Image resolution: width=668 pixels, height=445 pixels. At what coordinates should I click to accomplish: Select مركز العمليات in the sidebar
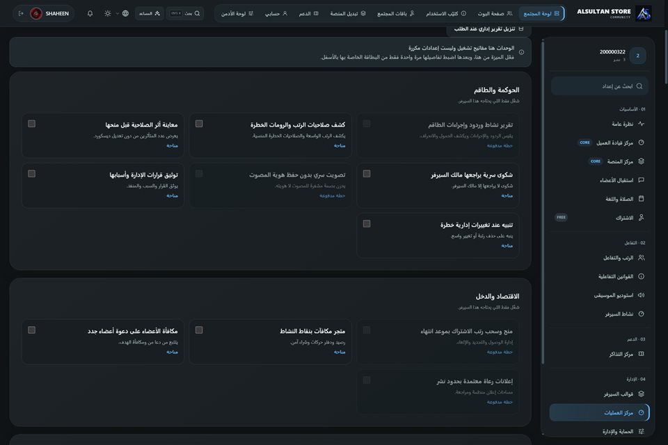pos(599,412)
